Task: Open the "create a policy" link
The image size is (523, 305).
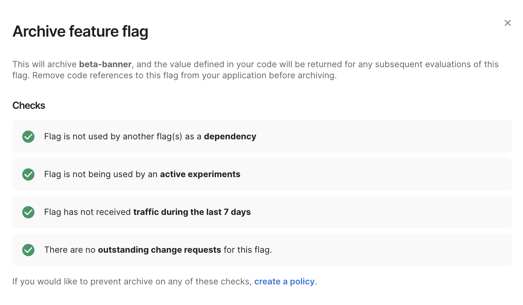Action: click(284, 282)
